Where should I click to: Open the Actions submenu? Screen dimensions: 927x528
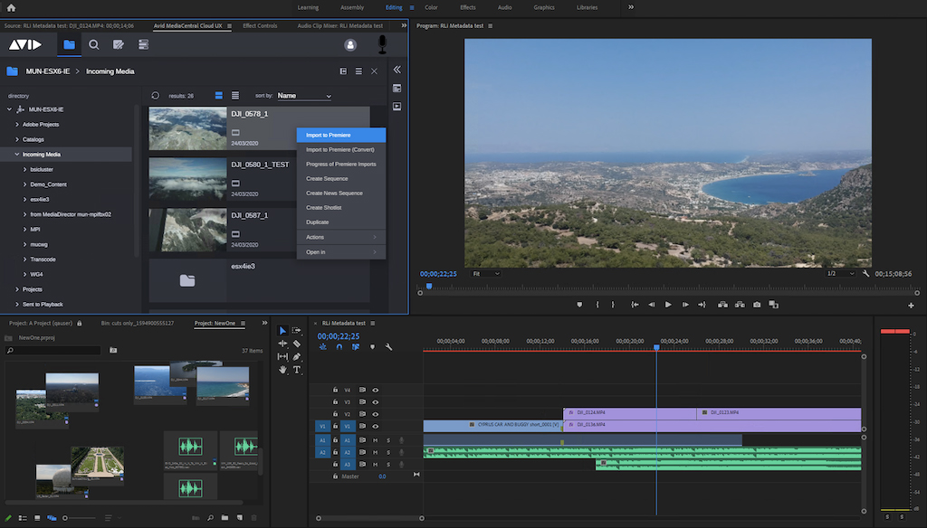coord(341,238)
